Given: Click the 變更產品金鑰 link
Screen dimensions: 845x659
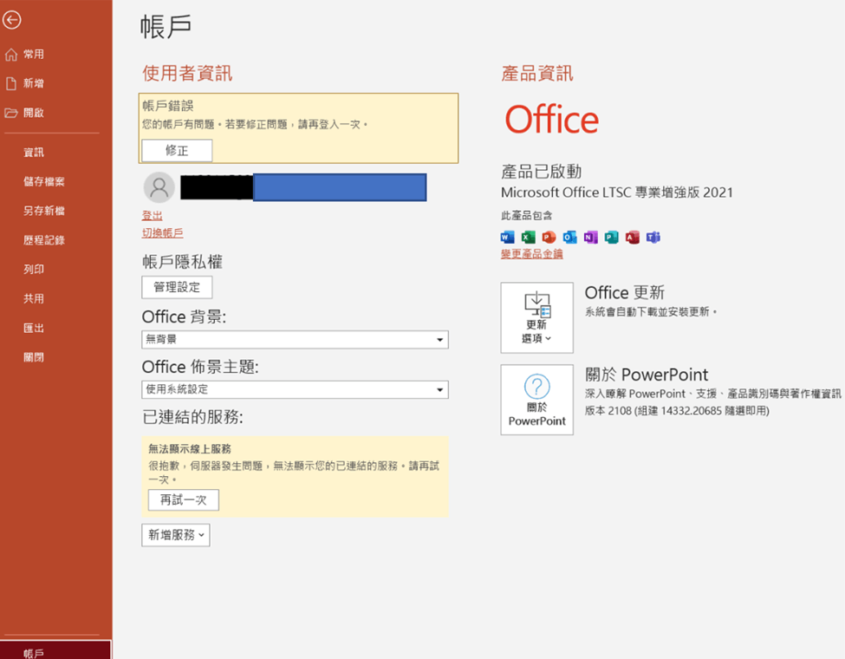Looking at the screenshot, I should click(532, 254).
